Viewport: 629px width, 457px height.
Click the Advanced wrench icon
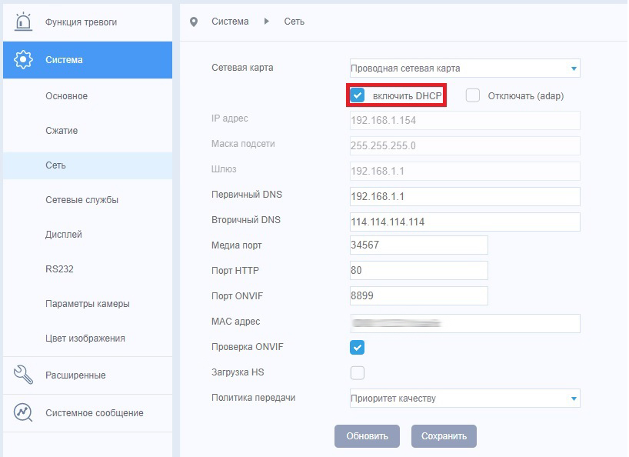[x=23, y=375]
